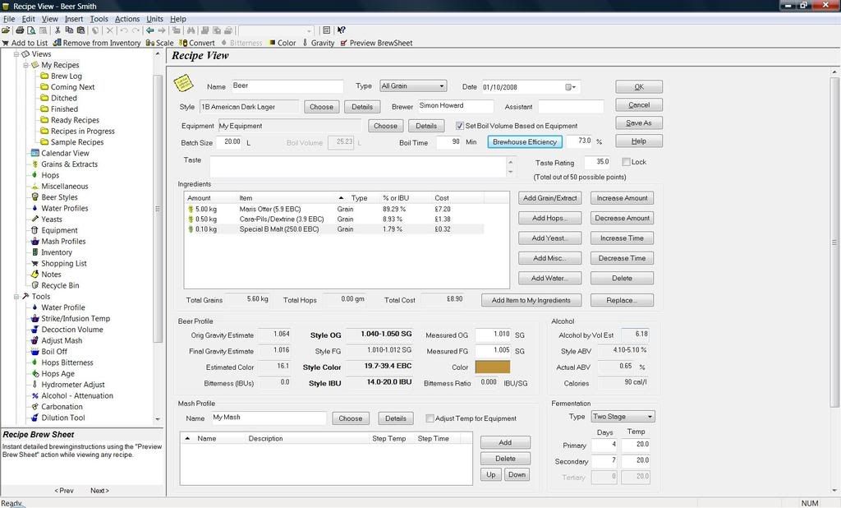Viewport: 841px width, 508px height.
Task: Collapse the Tools tree node
Action: click(x=16, y=297)
